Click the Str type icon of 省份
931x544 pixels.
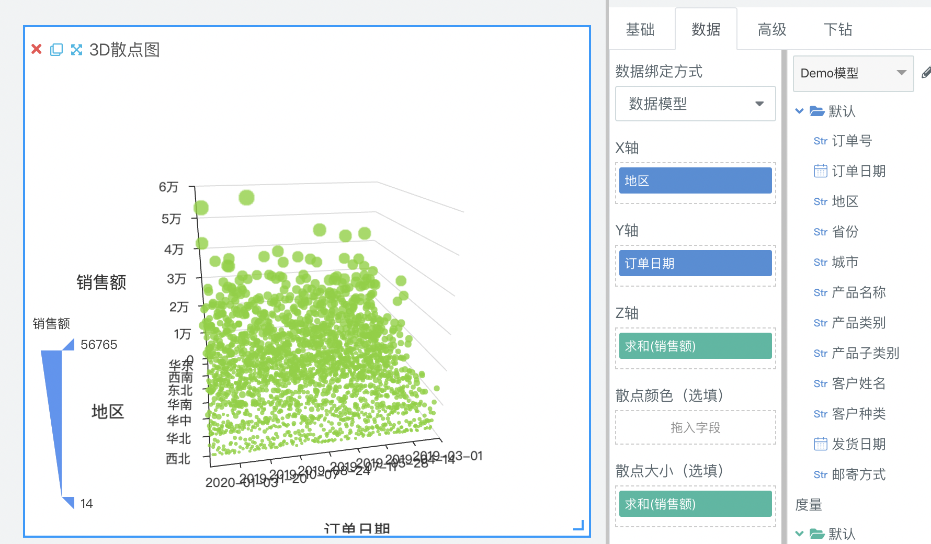pyautogui.click(x=821, y=232)
